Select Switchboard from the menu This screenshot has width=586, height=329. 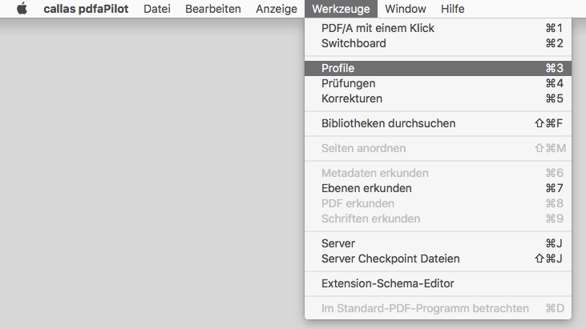[438, 43]
